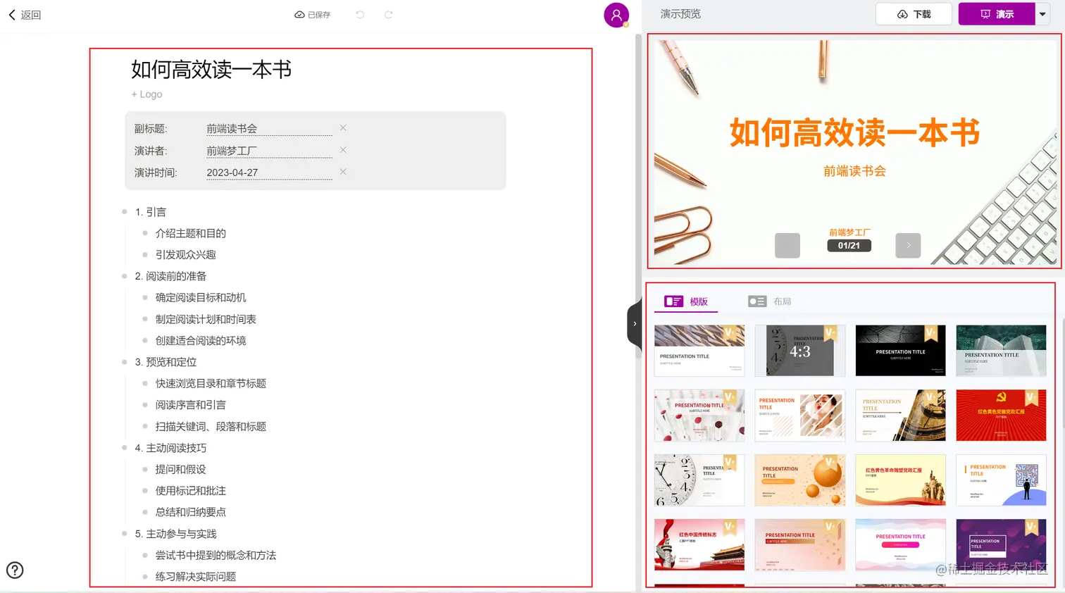Screen dimensions: 1065x593
Task: Click the undo arrow icon
Action: [360, 15]
